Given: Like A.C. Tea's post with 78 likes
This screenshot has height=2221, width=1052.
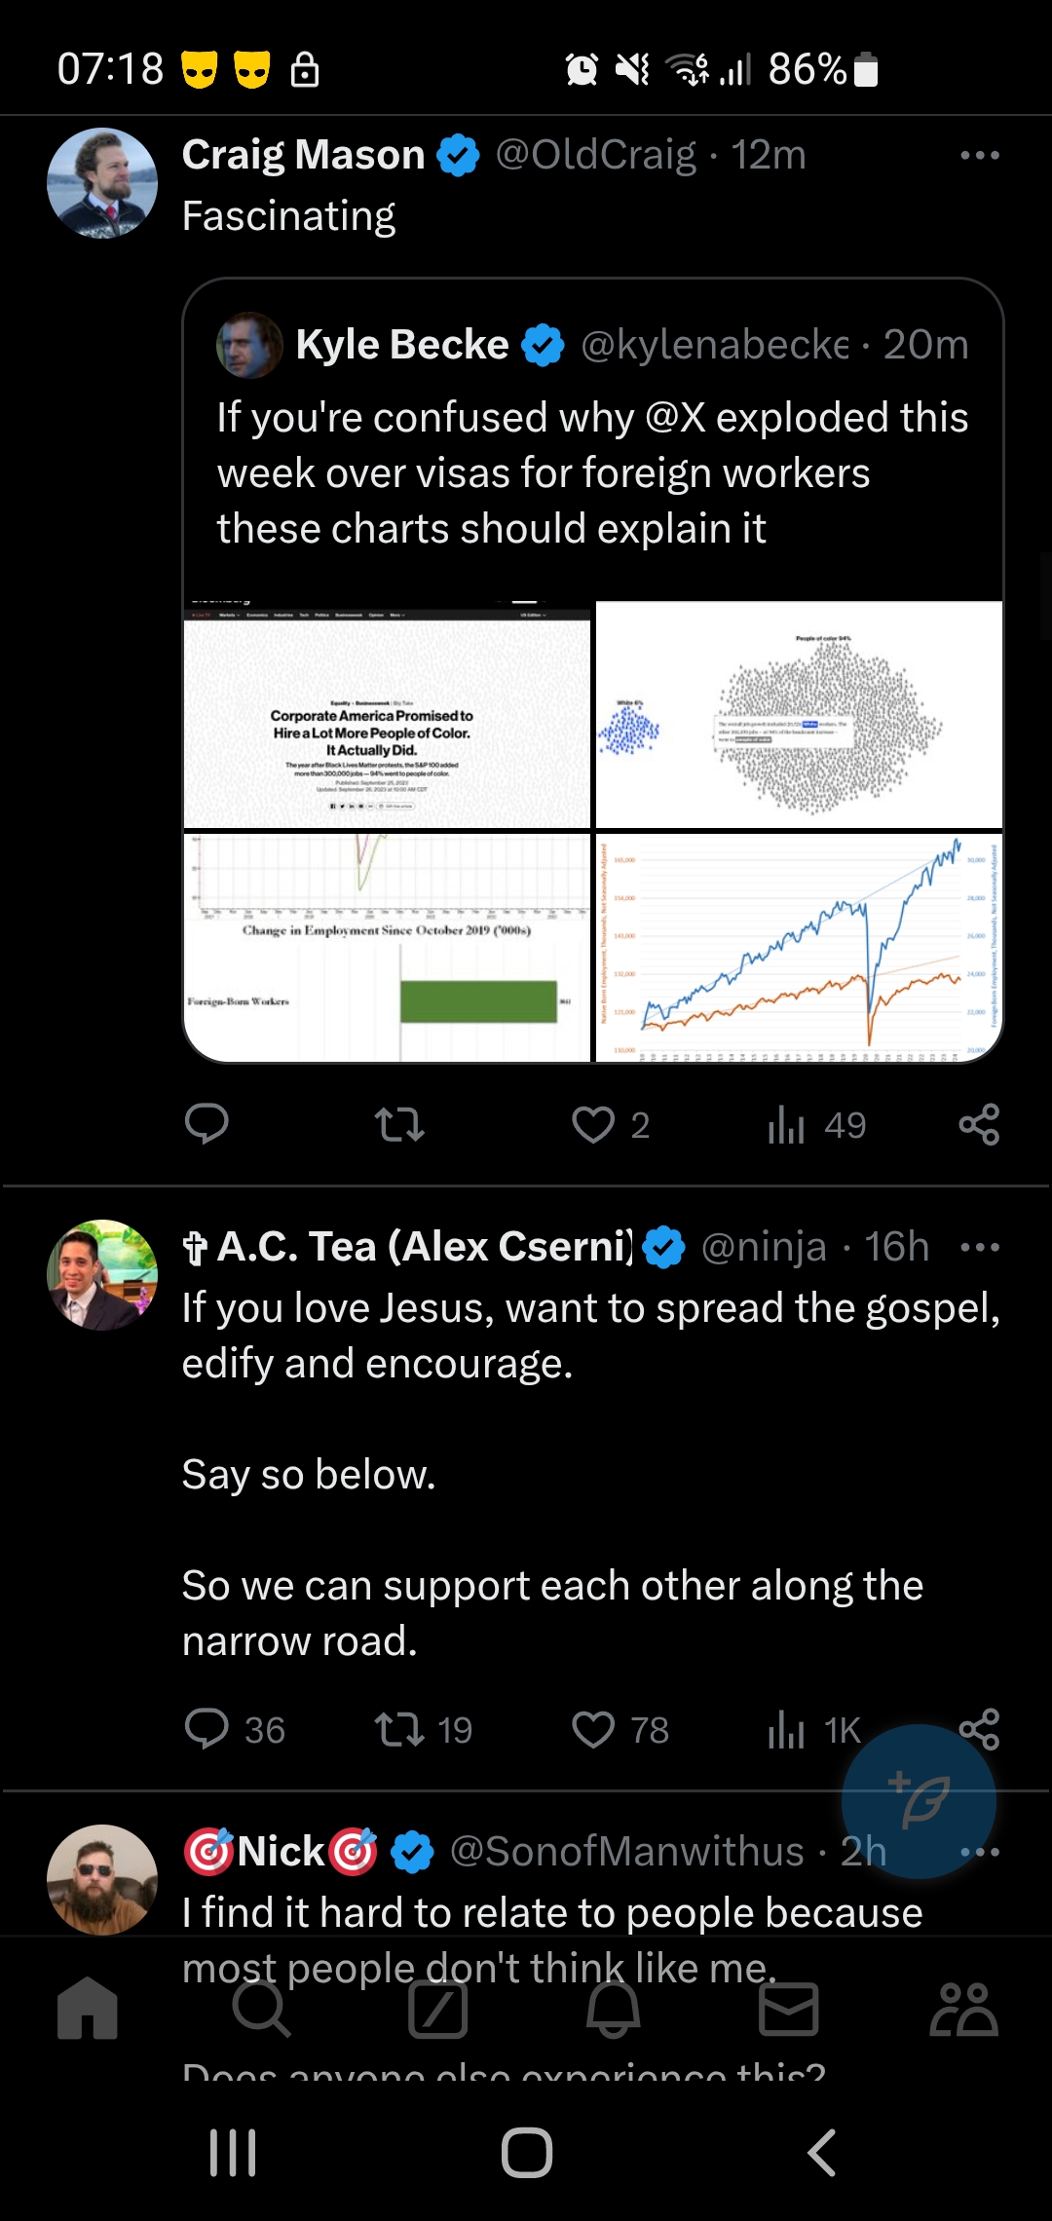Looking at the screenshot, I should [620, 1730].
